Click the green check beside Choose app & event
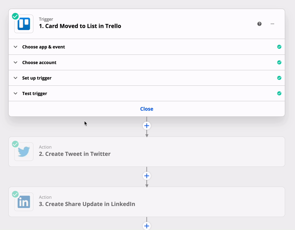The height and width of the screenshot is (230, 295). [279, 47]
